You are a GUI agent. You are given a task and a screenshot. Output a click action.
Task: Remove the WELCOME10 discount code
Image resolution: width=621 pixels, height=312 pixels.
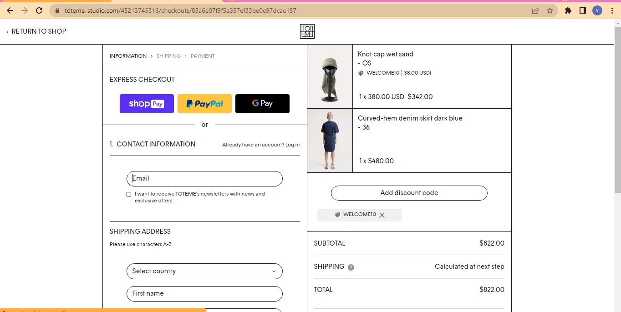[x=382, y=215]
